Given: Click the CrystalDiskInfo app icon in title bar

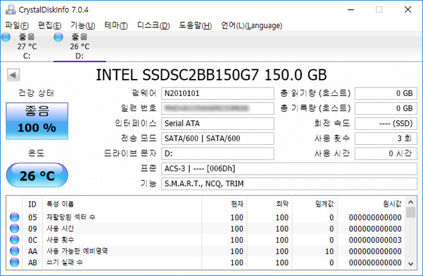Looking at the screenshot, I should pos(10,10).
